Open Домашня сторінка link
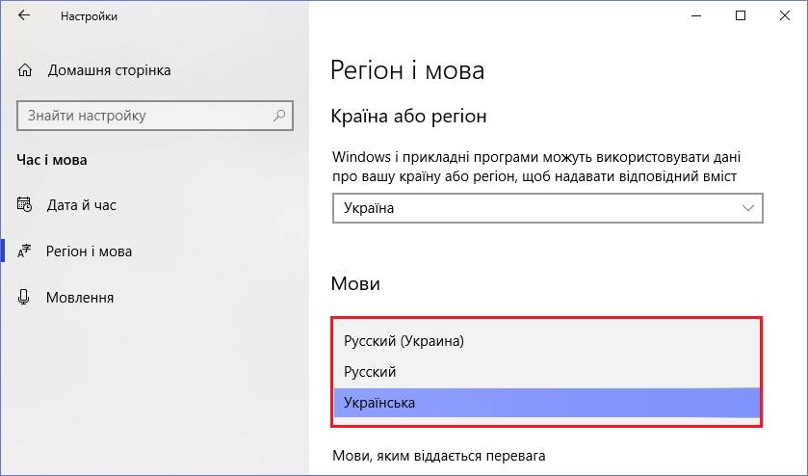Screen dimensions: 808x476 point(109,70)
